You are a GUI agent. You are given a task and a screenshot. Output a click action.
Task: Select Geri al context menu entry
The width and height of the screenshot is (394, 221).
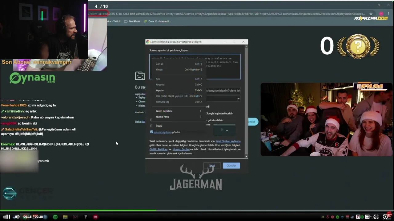coord(179,64)
